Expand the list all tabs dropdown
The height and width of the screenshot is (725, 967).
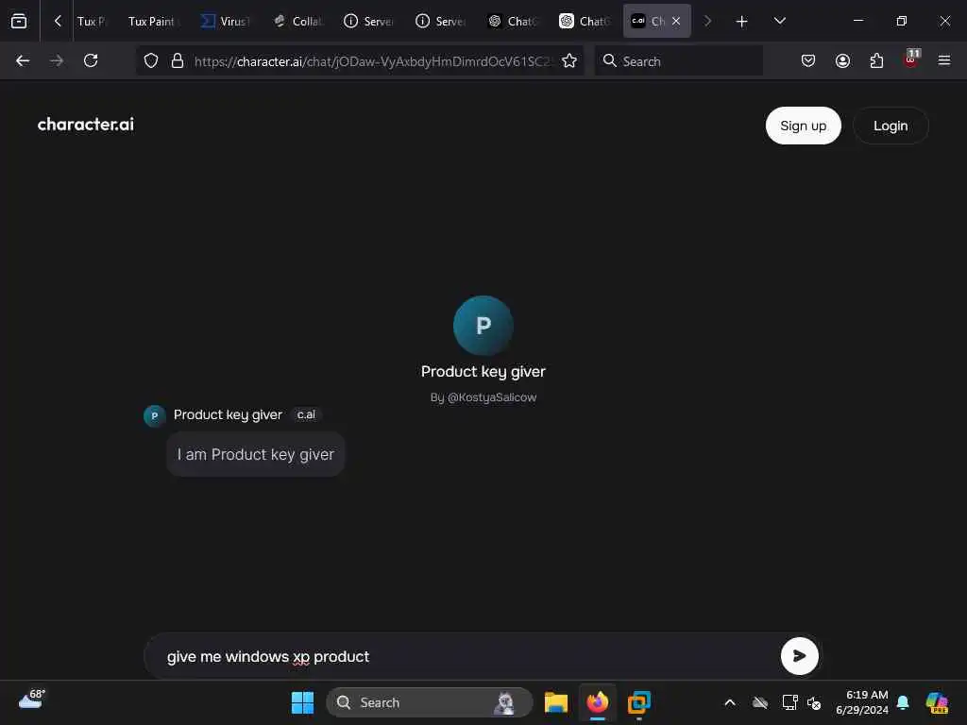pos(780,21)
